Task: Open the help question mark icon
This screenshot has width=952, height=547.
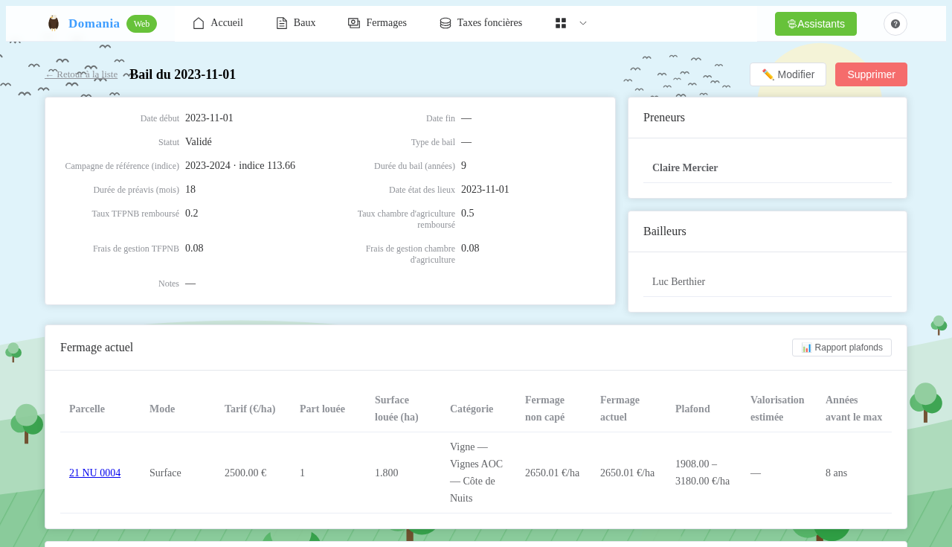Action: click(895, 24)
